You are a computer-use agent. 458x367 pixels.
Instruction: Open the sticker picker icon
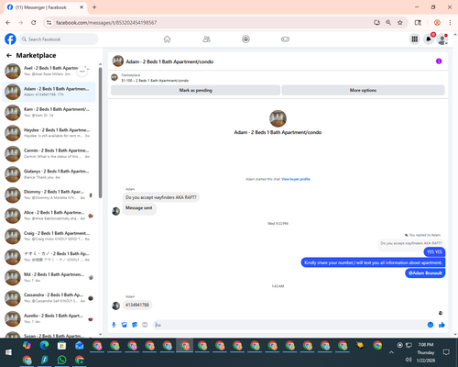point(135,325)
